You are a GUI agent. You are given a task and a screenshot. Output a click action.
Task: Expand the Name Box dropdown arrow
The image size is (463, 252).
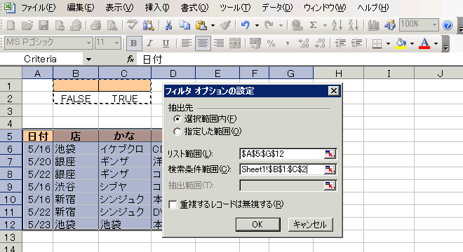pyautogui.click(x=88, y=59)
